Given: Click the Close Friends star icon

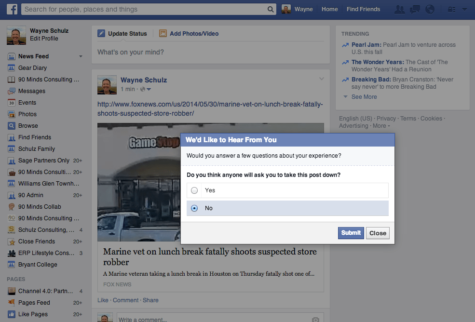Looking at the screenshot, I should click(11, 241).
